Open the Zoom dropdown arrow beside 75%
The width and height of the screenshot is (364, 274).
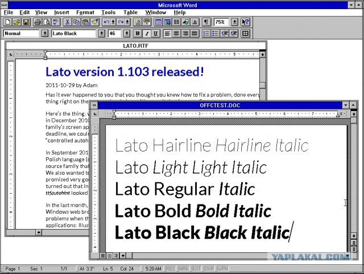(x=234, y=22)
